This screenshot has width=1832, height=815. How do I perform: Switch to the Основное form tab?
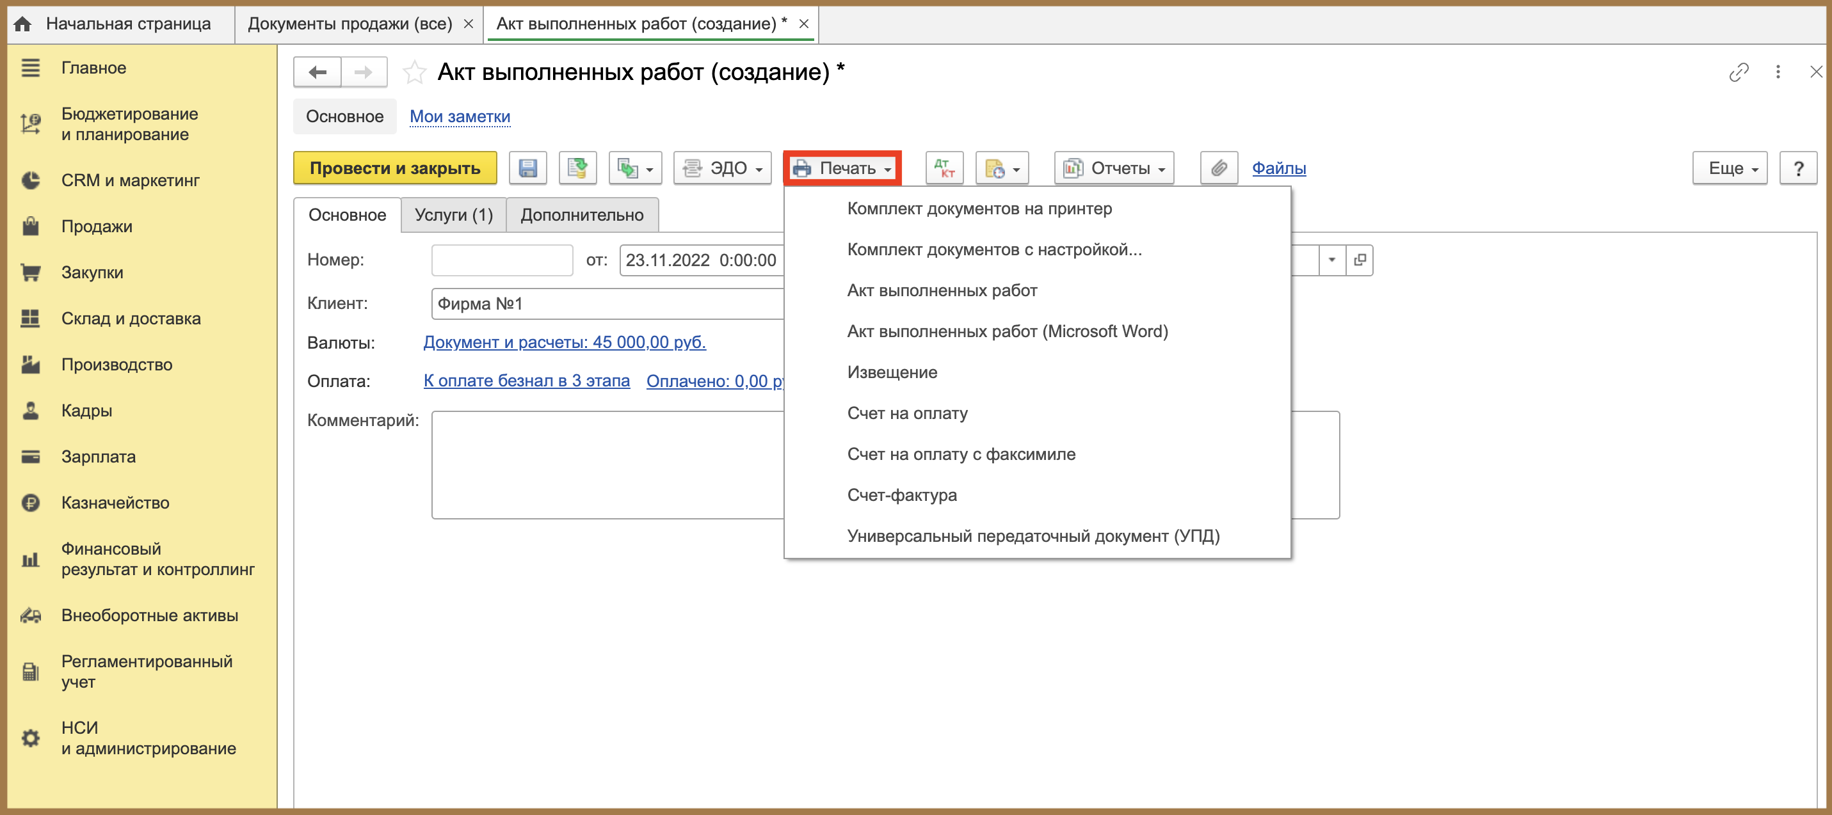click(x=347, y=216)
